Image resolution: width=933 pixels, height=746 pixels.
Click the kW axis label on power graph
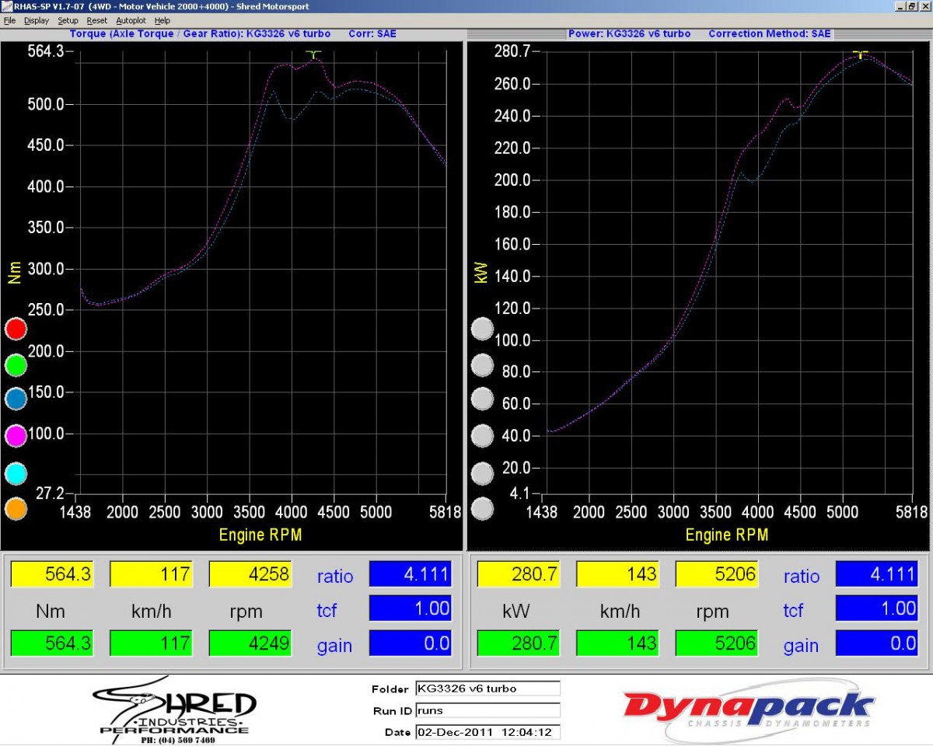pos(480,272)
